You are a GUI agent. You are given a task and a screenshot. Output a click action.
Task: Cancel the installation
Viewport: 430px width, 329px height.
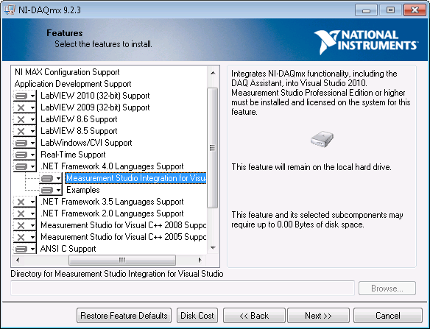(388, 316)
